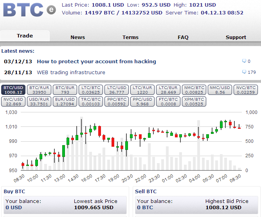The width and height of the screenshot is (261, 217).
Task: Click the 'Buy BTC' heading
Action: click(14, 191)
